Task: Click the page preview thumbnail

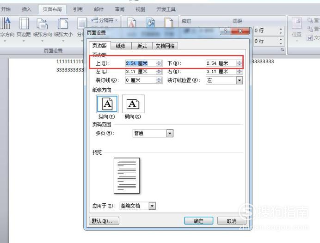Action: click(127, 176)
